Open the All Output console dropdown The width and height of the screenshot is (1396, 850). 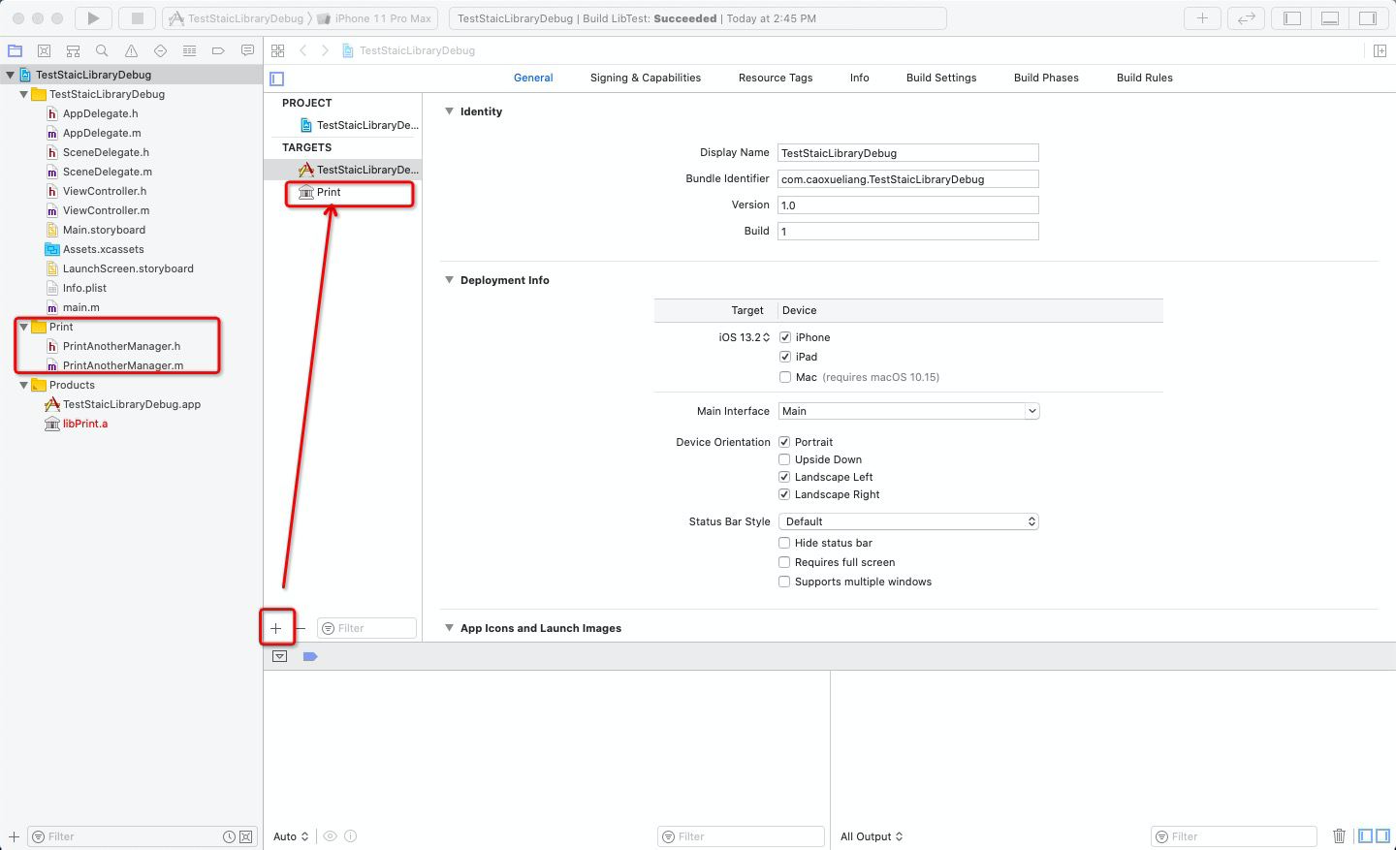click(872, 836)
